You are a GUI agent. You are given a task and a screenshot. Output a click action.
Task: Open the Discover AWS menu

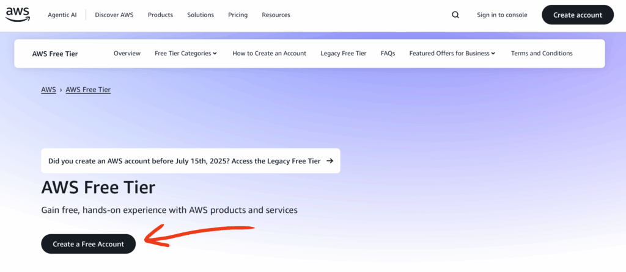[114, 15]
